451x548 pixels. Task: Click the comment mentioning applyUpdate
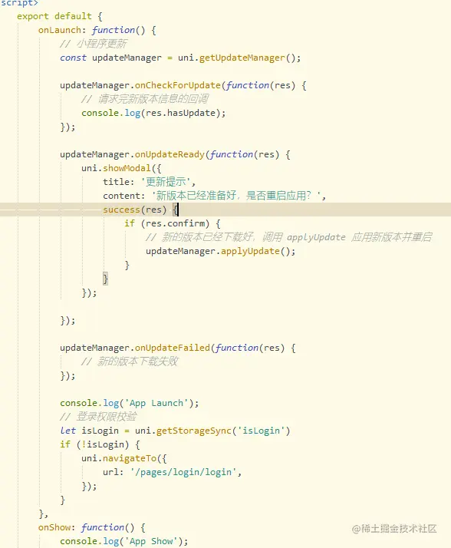[x=288, y=237]
